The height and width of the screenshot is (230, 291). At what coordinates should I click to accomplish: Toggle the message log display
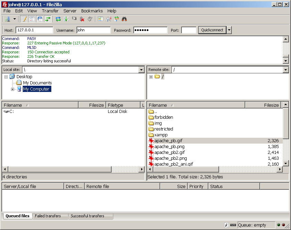(x=24, y=19)
